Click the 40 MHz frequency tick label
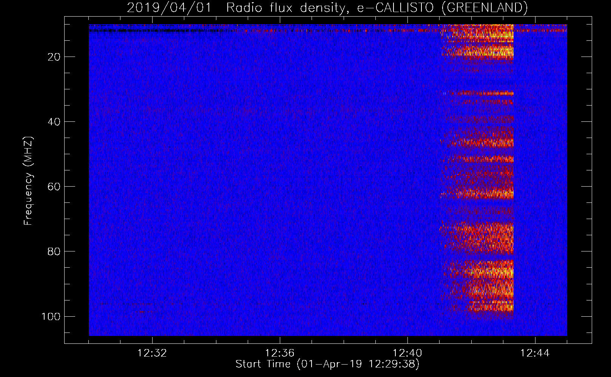 click(54, 122)
